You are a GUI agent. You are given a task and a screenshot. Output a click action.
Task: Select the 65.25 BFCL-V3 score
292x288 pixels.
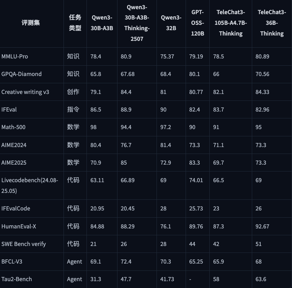196,262
